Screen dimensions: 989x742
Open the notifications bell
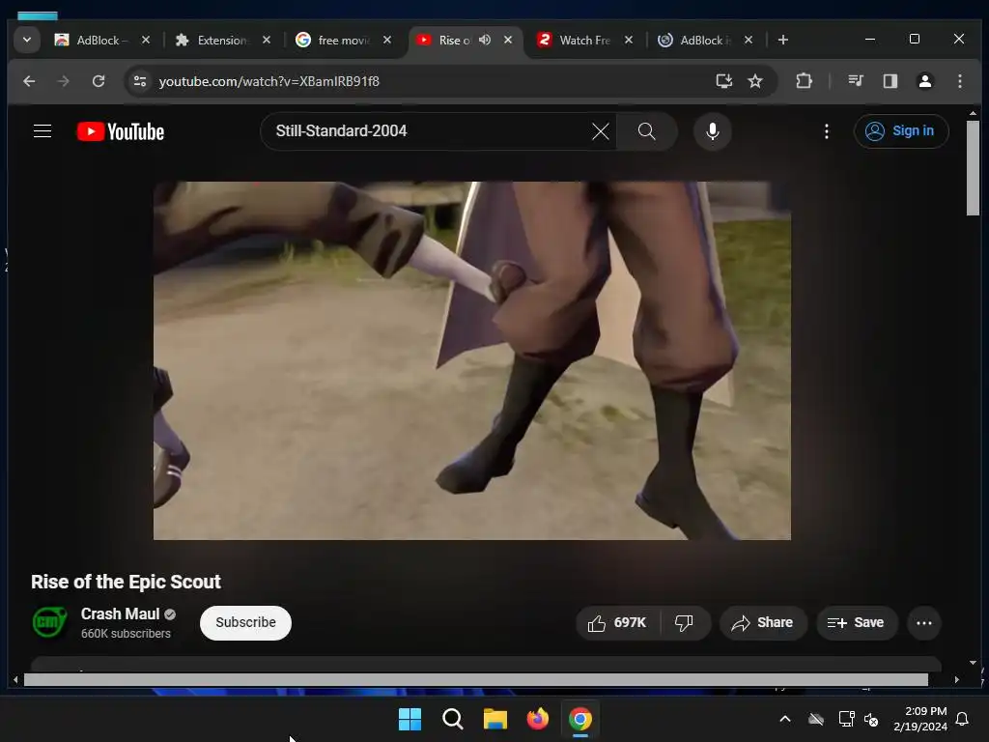click(963, 719)
